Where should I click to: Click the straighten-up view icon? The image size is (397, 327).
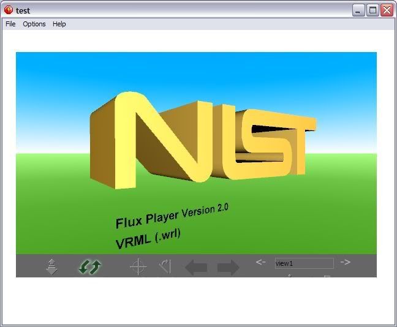click(x=164, y=267)
